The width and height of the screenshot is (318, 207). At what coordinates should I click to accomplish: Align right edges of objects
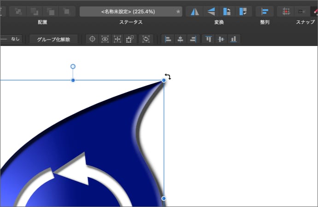[x=193, y=40]
